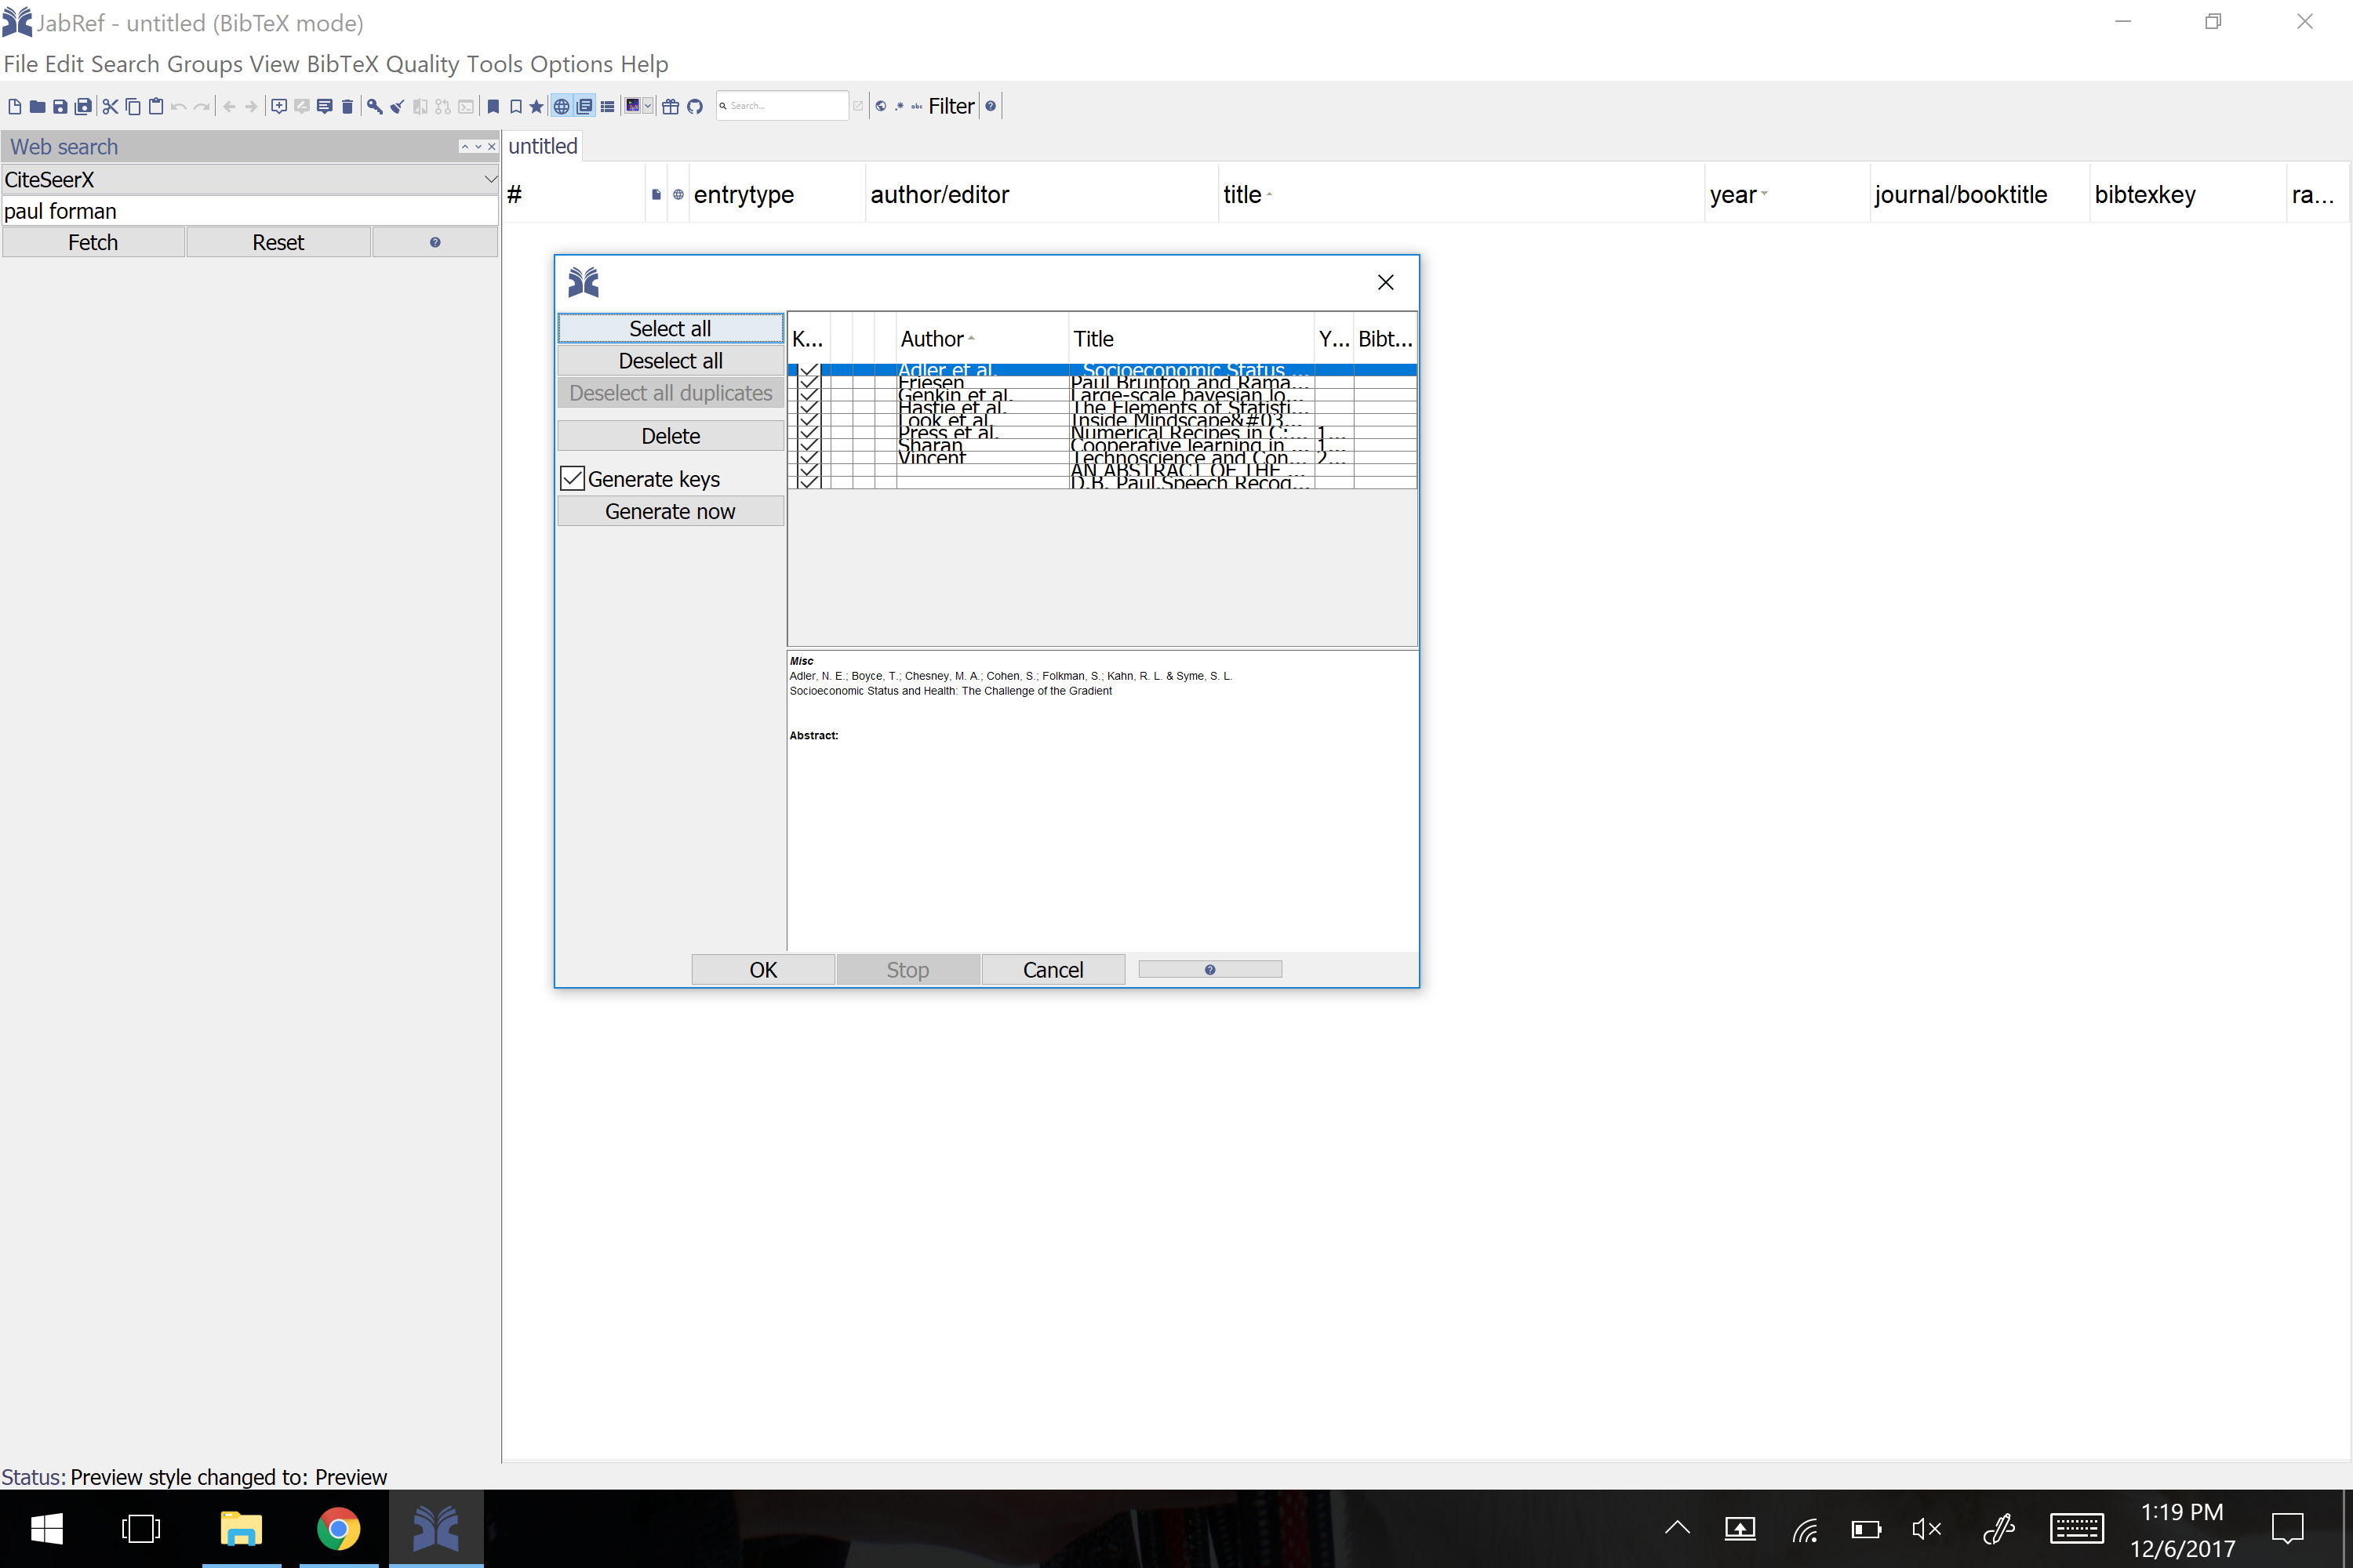The image size is (2353, 1568).
Task: Click the Deselect all button
Action: tap(669, 360)
